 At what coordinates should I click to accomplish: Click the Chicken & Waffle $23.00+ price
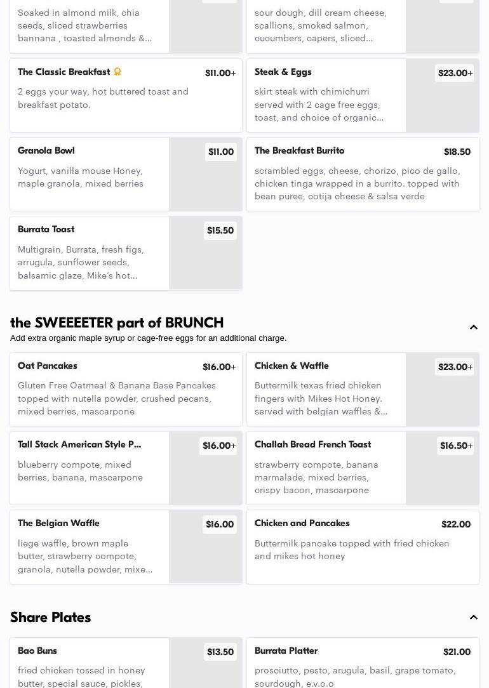pos(455,367)
